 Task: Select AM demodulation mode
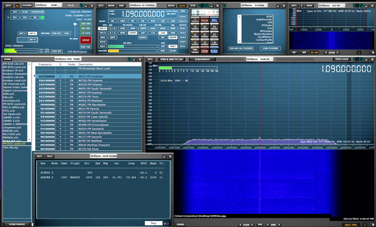[x=112, y=21]
